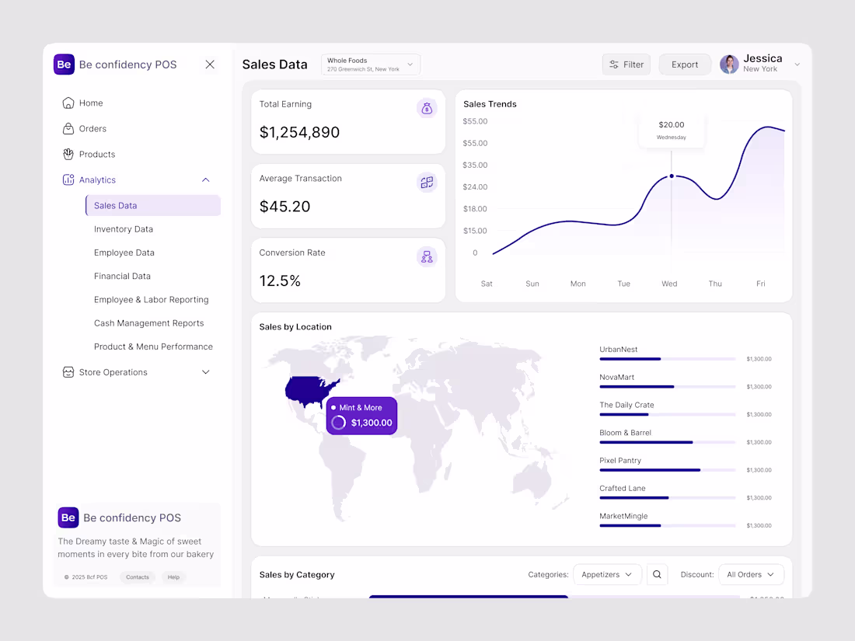855x641 pixels.
Task: Collapse the Analytics section chevron
Action: (205, 179)
